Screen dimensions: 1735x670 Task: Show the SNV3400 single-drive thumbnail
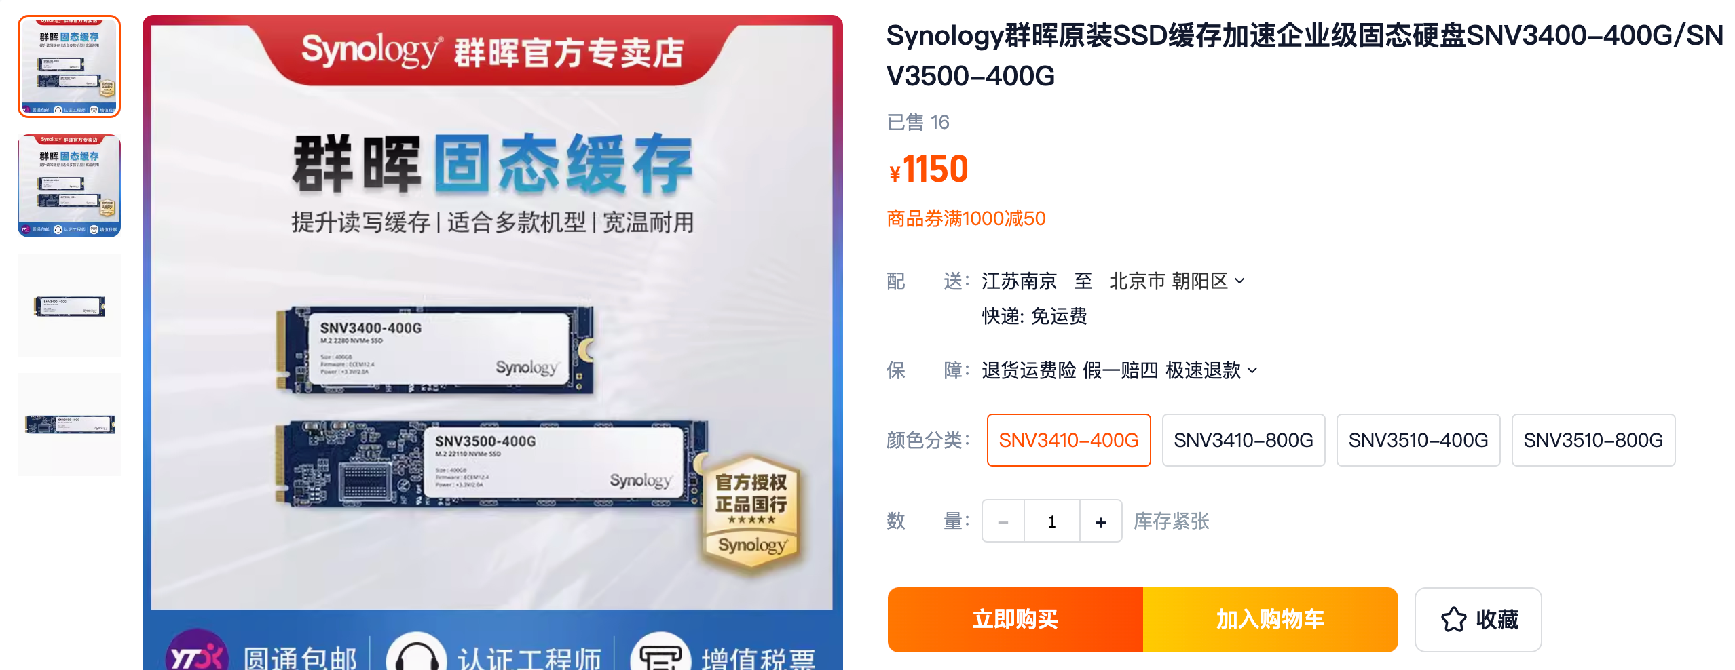tap(69, 305)
